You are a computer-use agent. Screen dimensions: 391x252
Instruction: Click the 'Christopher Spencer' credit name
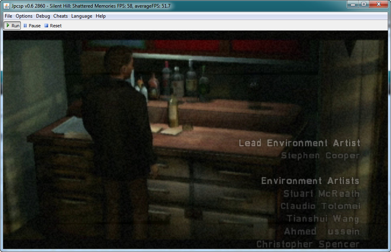point(308,244)
